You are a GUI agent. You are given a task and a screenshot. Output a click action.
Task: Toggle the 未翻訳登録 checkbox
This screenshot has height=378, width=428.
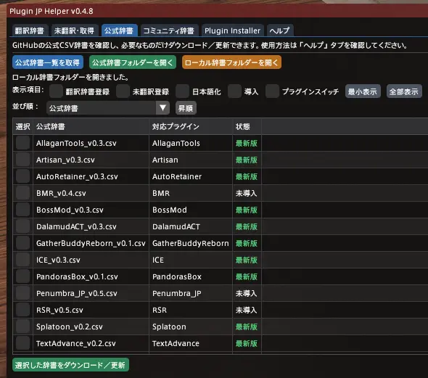tap(123, 91)
